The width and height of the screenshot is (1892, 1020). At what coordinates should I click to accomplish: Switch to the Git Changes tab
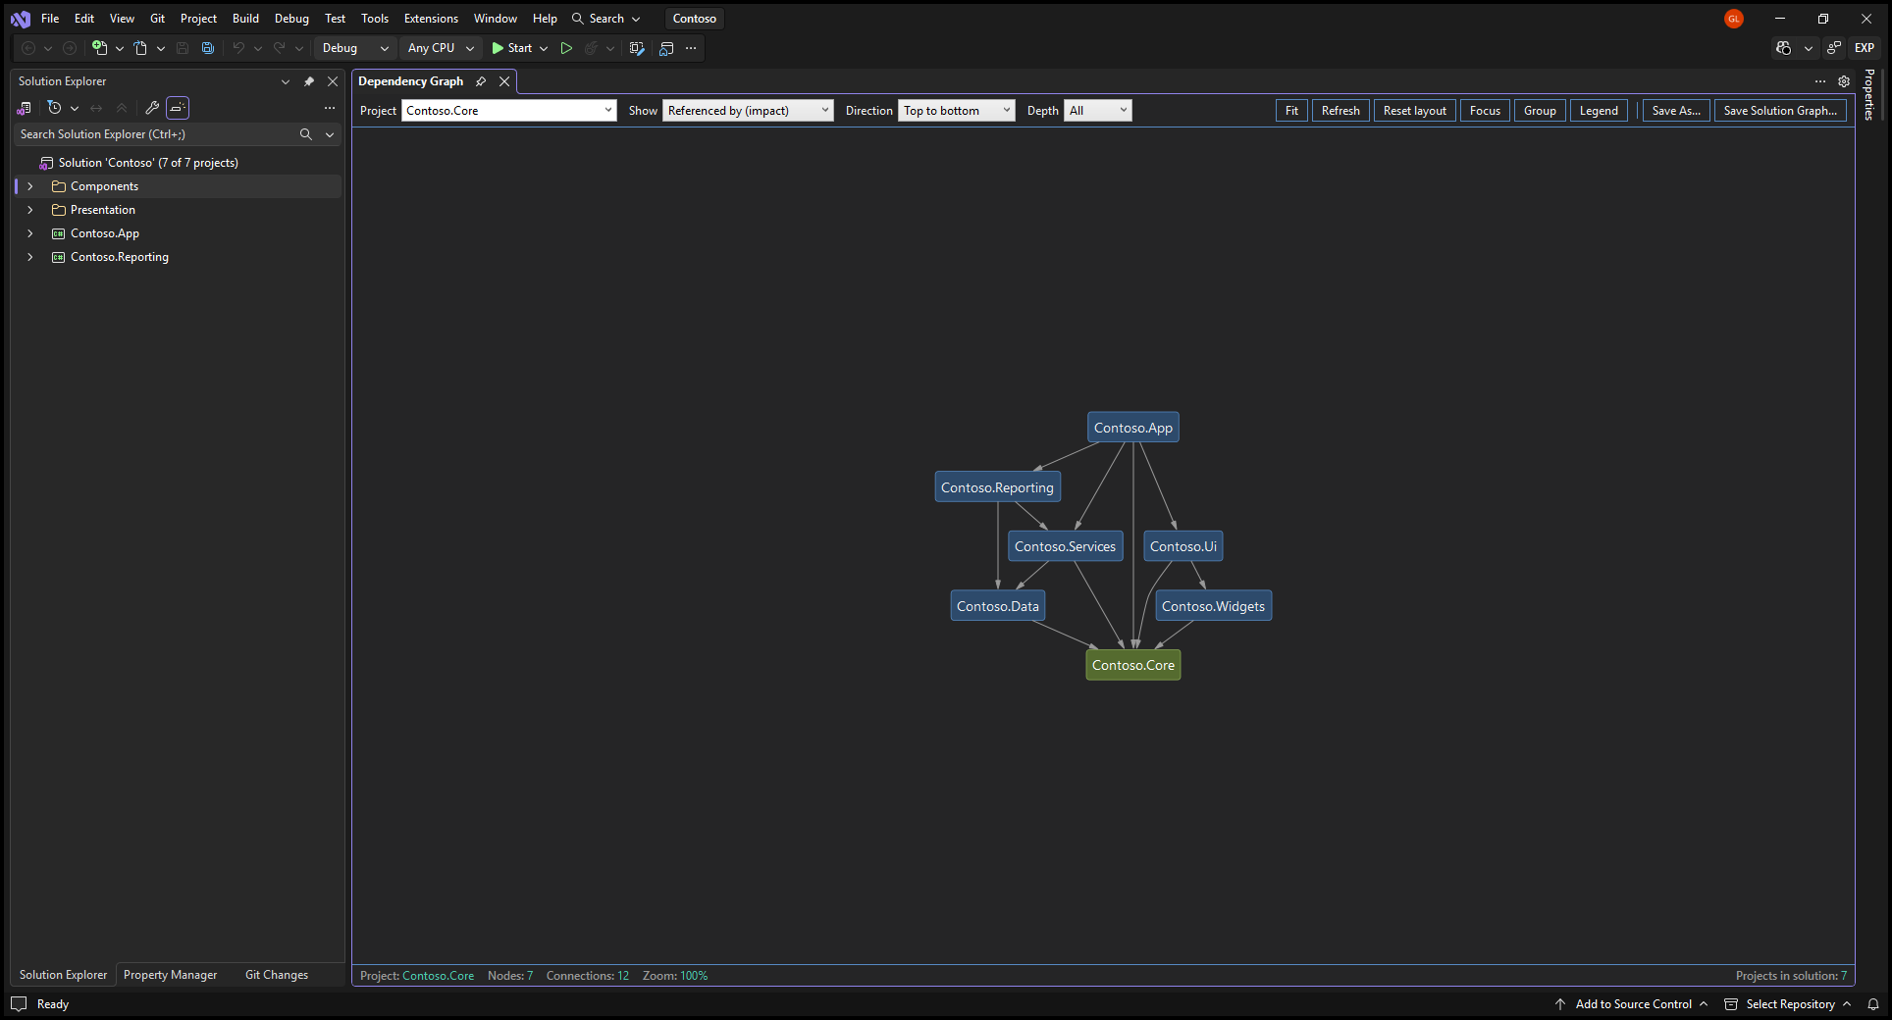point(277,975)
